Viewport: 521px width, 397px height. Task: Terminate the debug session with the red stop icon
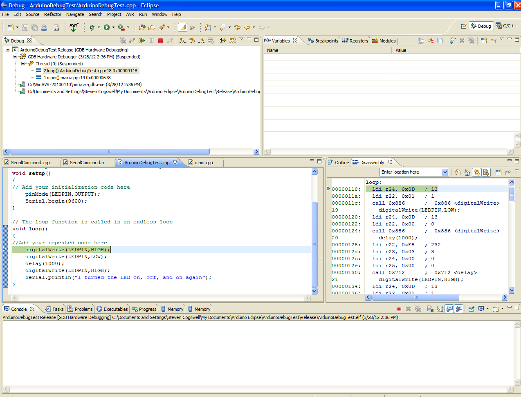click(160, 40)
